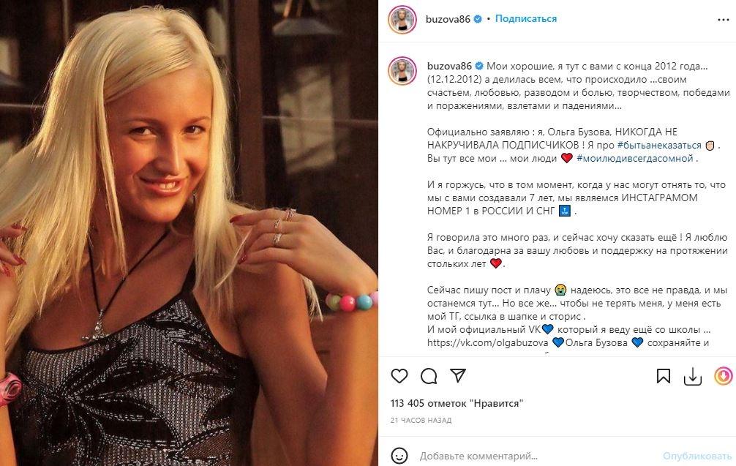Click the 21 ЧАСОВ НАЗАД timestamp

[x=421, y=421]
